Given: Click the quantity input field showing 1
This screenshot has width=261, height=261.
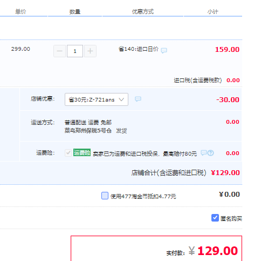Looking at the screenshot, I should pyautogui.click(x=75, y=51).
